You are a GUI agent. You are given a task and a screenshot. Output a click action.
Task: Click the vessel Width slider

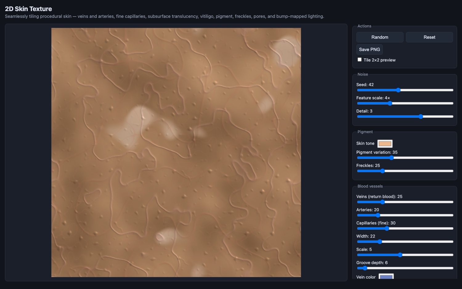point(405,242)
